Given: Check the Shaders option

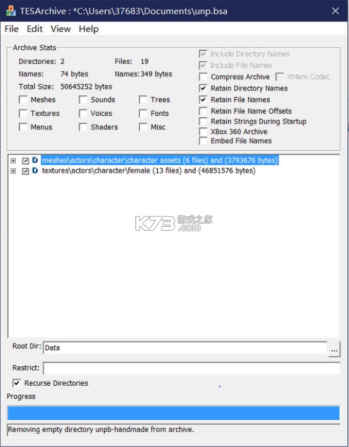Looking at the screenshot, I should click(x=83, y=127).
